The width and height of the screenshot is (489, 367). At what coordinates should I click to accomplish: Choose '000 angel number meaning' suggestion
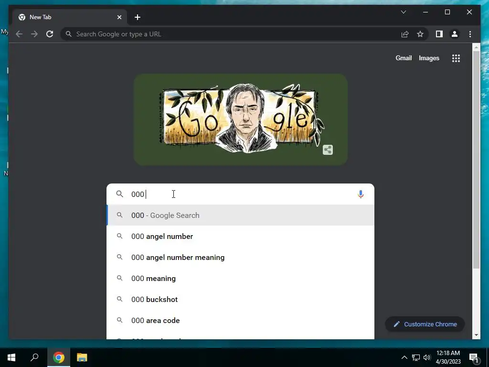pos(240,258)
